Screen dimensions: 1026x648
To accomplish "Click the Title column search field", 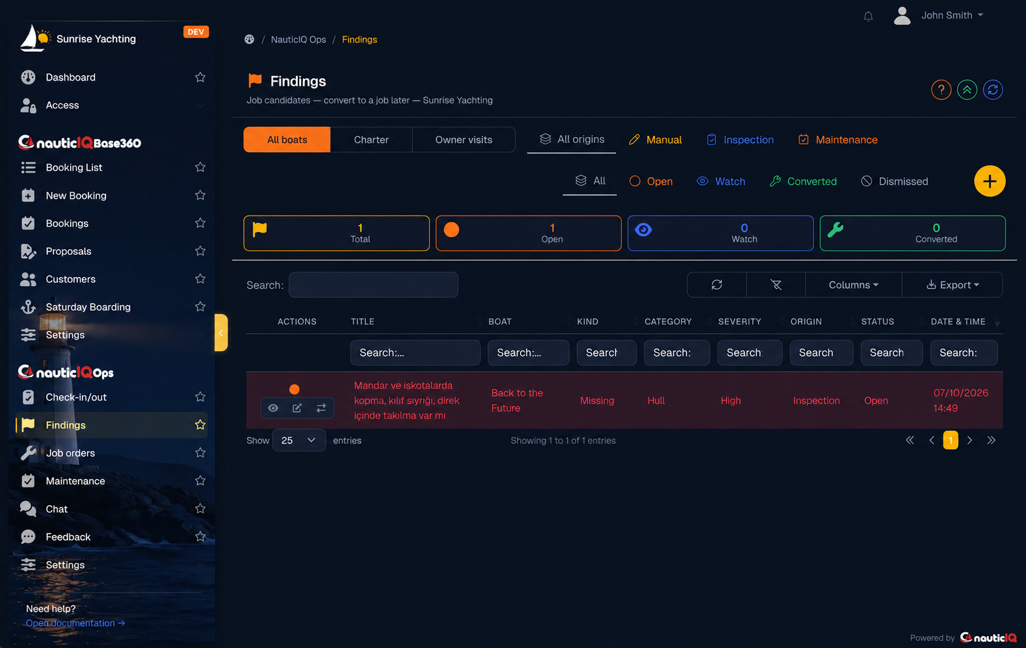I will [415, 353].
